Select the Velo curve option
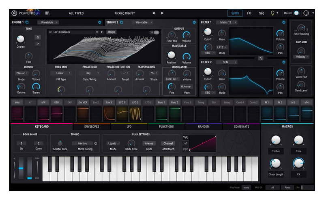The image size is (324, 200). (186, 137)
